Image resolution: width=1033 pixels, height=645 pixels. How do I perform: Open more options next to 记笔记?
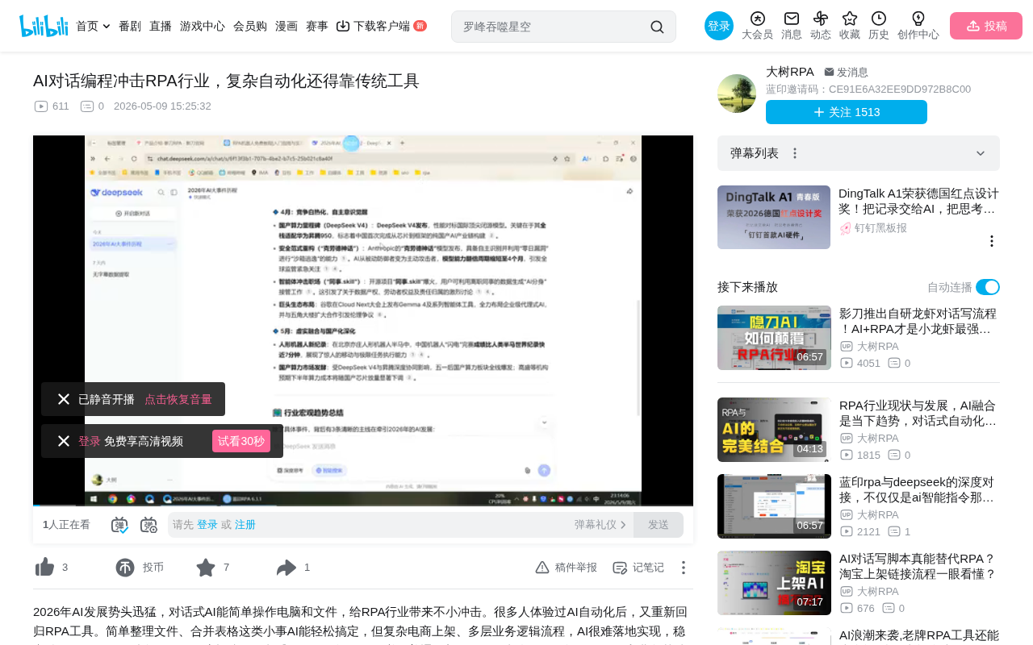click(683, 568)
